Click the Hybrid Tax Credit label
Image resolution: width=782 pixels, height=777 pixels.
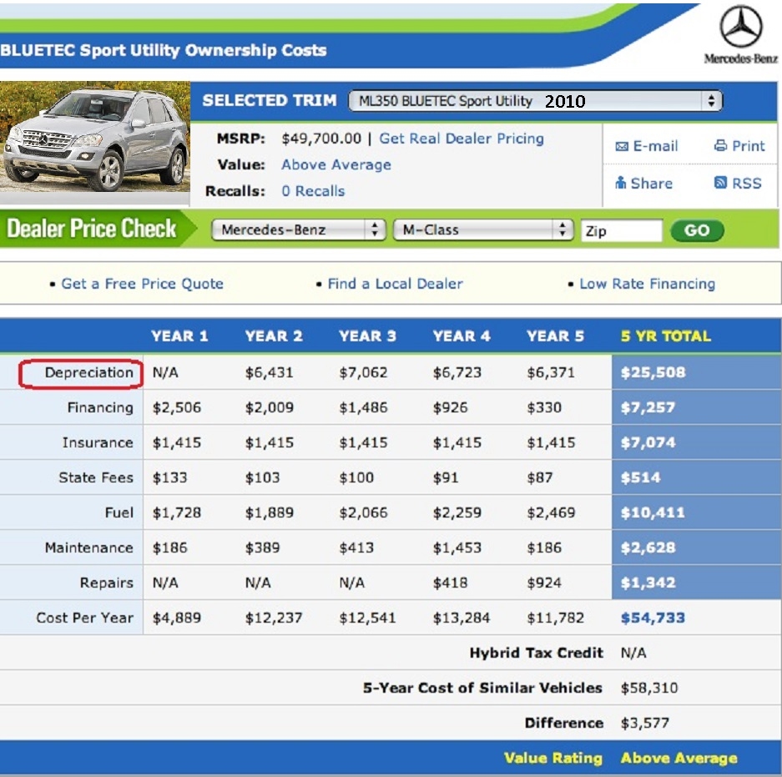pos(536,653)
